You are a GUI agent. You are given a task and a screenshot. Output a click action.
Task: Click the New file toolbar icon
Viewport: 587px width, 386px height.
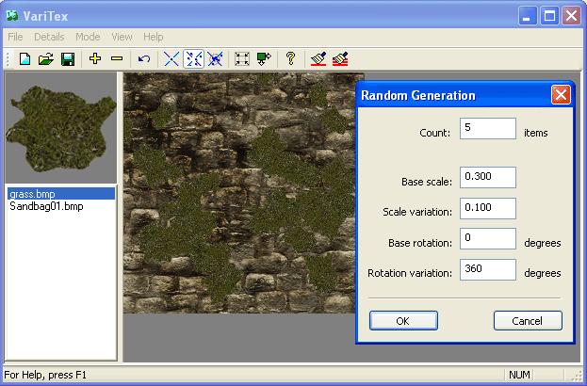25,59
